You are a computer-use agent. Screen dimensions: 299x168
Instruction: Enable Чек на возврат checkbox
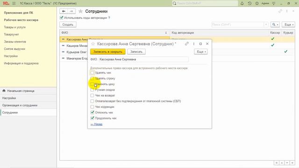pos(92,95)
